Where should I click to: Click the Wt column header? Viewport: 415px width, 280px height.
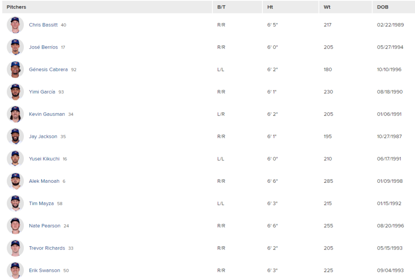pyautogui.click(x=327, y=7)
